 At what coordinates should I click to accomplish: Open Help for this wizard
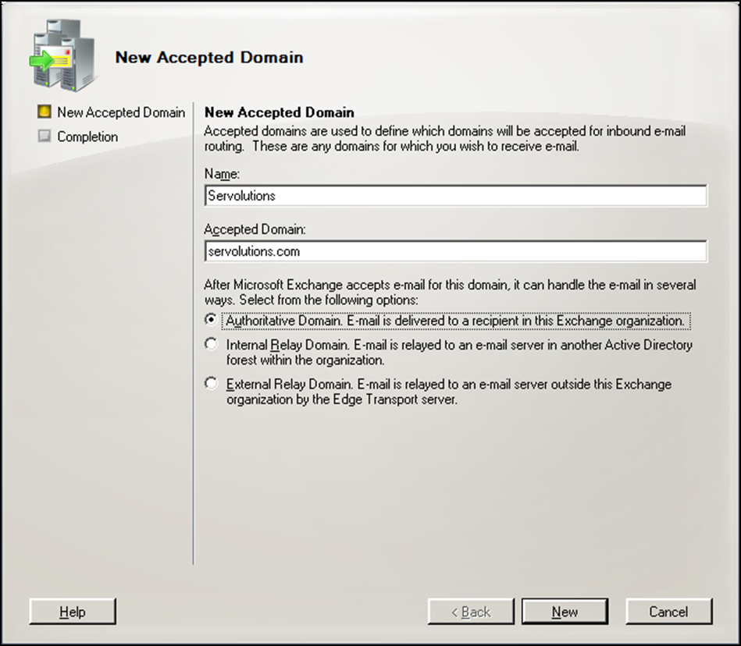coord(73,612)
